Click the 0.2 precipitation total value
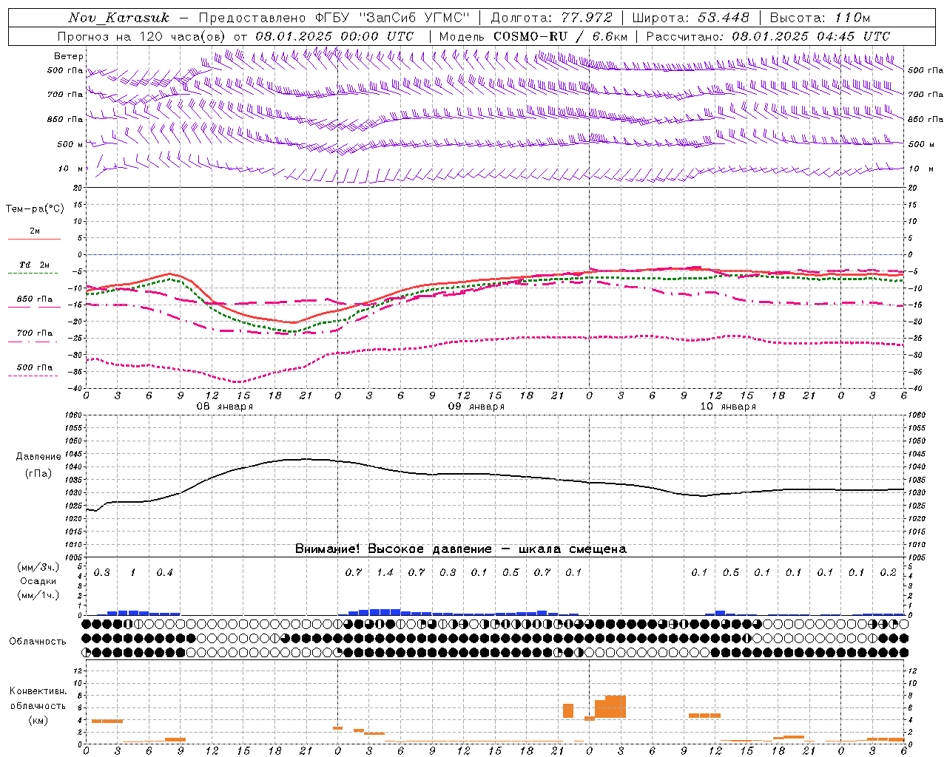This screenshot has width=947, height=757. 888,573
